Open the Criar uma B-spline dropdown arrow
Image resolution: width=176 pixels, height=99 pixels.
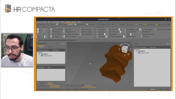pyautogui.click(x=120, y=32)
